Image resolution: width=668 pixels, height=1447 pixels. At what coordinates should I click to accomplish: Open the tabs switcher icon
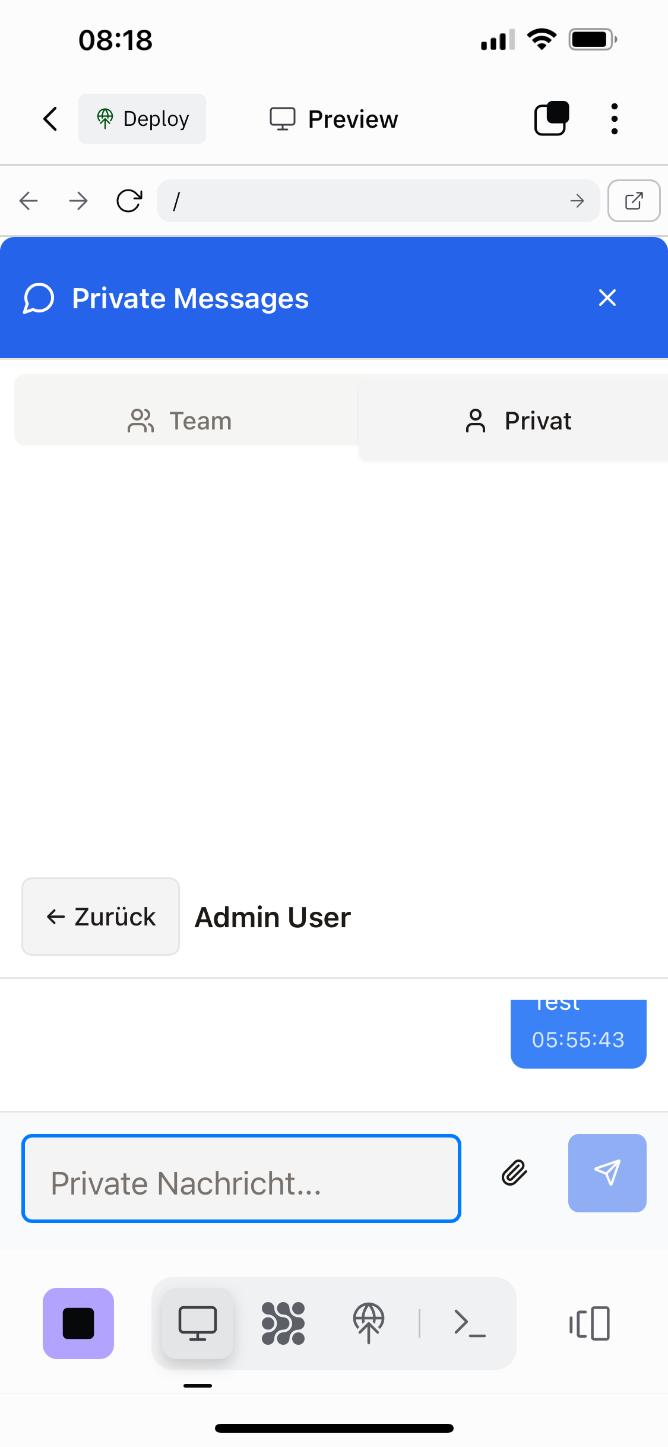pos(552,119)
